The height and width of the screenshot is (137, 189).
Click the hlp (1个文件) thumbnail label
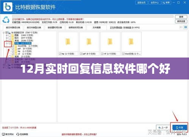pos(68,54)
